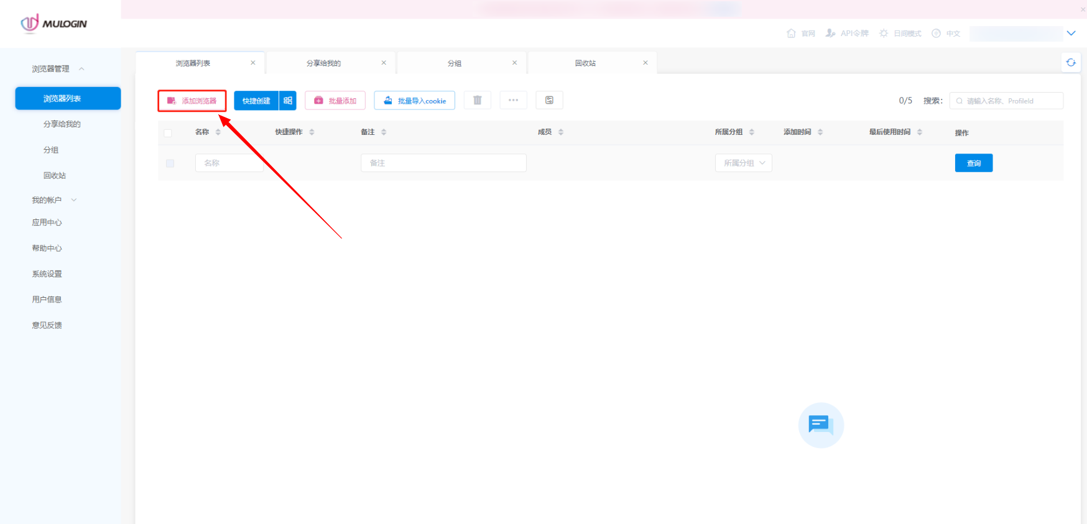Viewport: 1087px width, 524px height.
Task: Close the 浏览器列表 tab
Action: point(253,63)
